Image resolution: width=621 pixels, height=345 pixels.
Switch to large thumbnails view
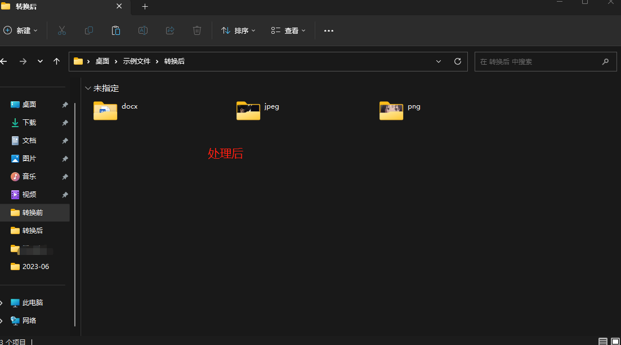(614, 341)
